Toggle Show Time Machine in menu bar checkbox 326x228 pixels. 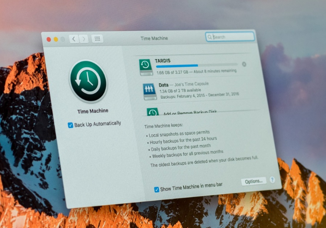click(157, 189)
